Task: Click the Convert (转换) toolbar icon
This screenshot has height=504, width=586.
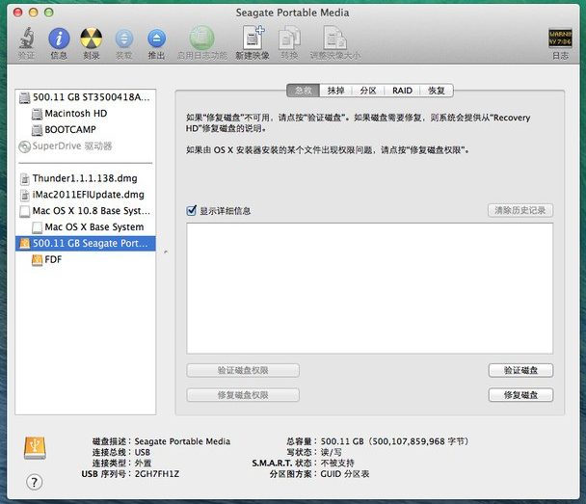Action: 290,38
